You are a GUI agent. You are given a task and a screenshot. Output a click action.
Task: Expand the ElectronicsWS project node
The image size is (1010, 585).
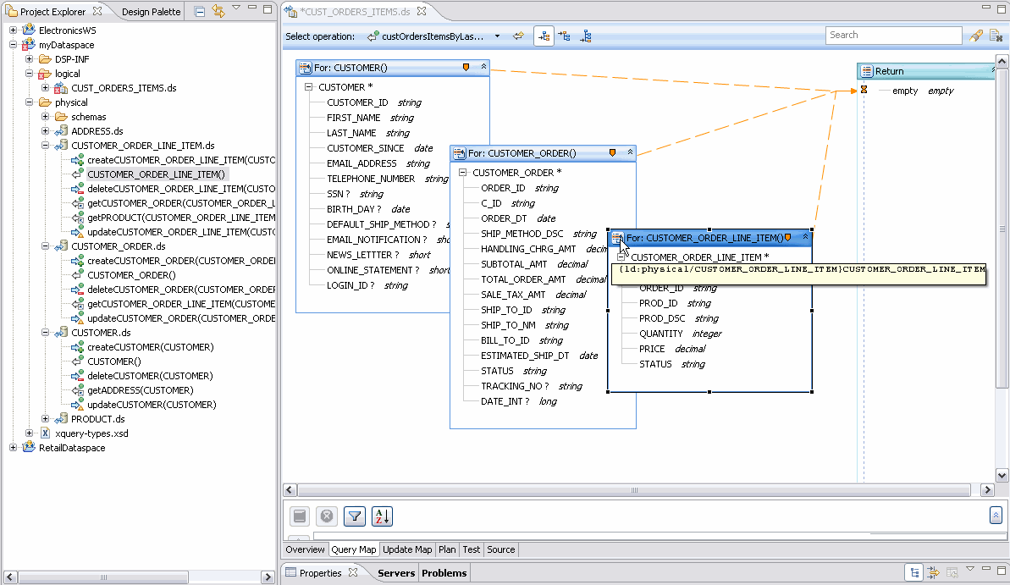point(13,30)
